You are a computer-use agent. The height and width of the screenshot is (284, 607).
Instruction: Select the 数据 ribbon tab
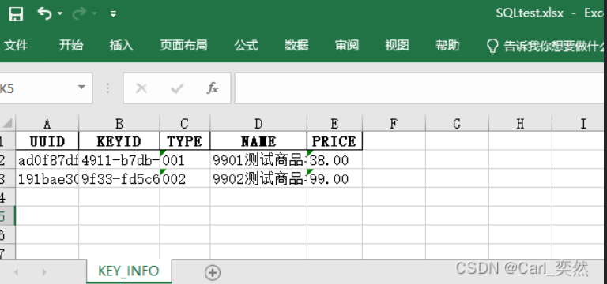tap(296, 46)
